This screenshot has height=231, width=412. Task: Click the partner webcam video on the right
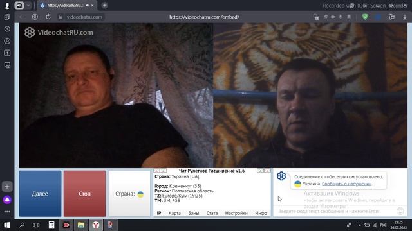pyautogui.click(x=310, y=96)
